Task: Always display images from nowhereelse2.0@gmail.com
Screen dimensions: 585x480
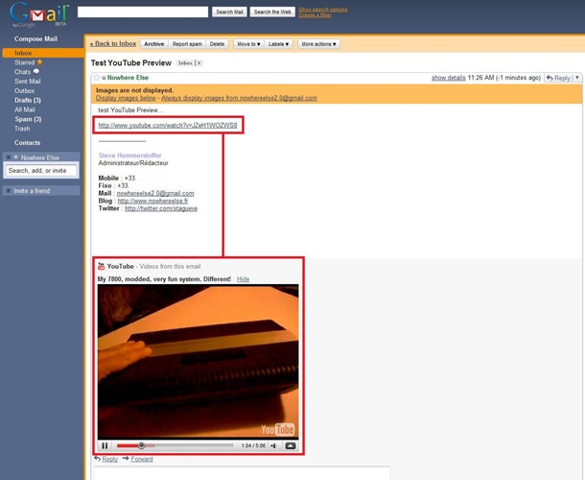Action: pos(239,98)
